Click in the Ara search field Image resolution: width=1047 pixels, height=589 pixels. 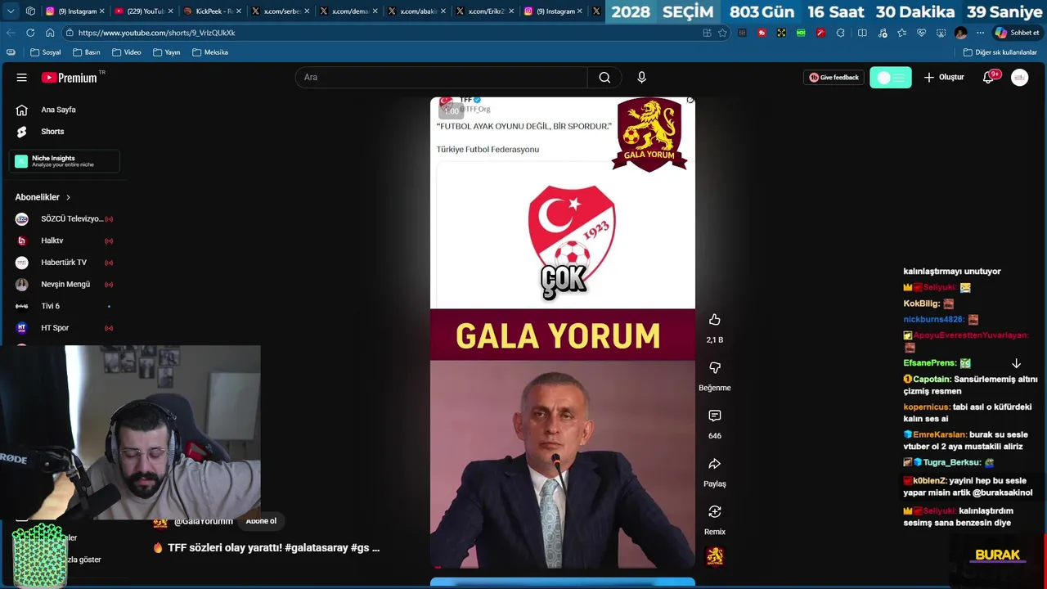coord(442,78)
